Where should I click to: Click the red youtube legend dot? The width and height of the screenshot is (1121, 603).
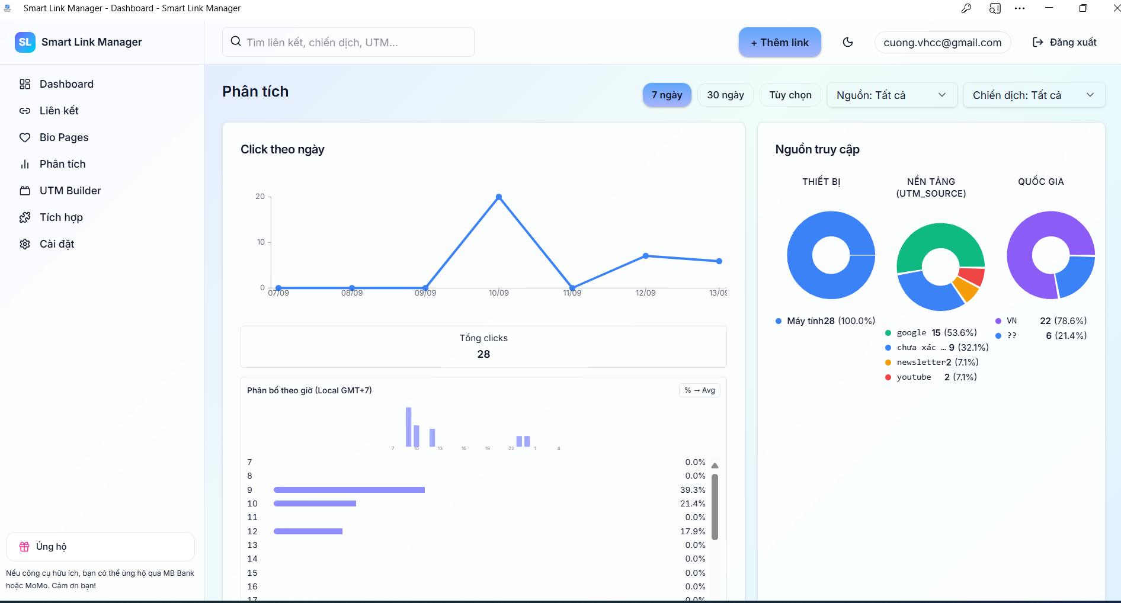click(x=888, y=377)
